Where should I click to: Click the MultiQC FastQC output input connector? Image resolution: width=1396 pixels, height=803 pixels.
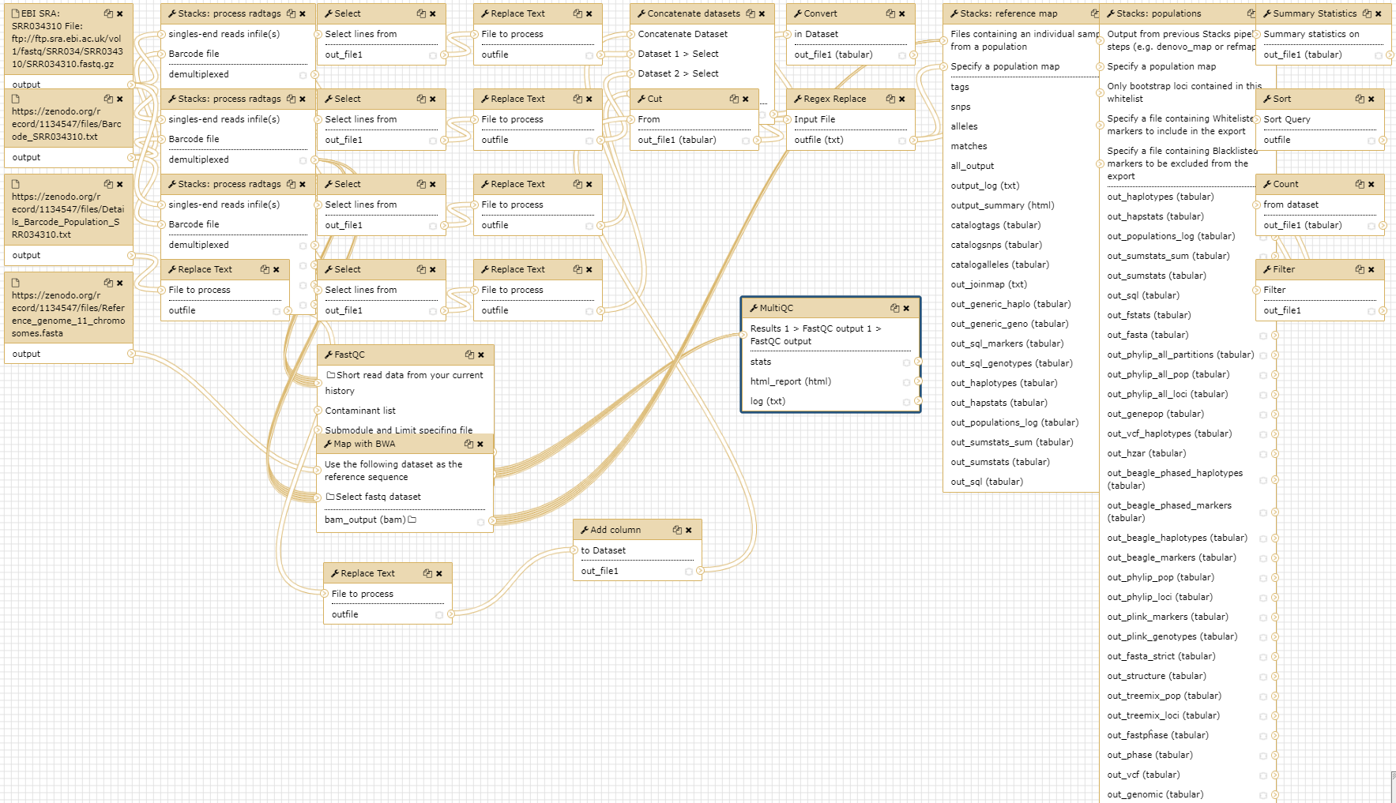tap(743, 335)
